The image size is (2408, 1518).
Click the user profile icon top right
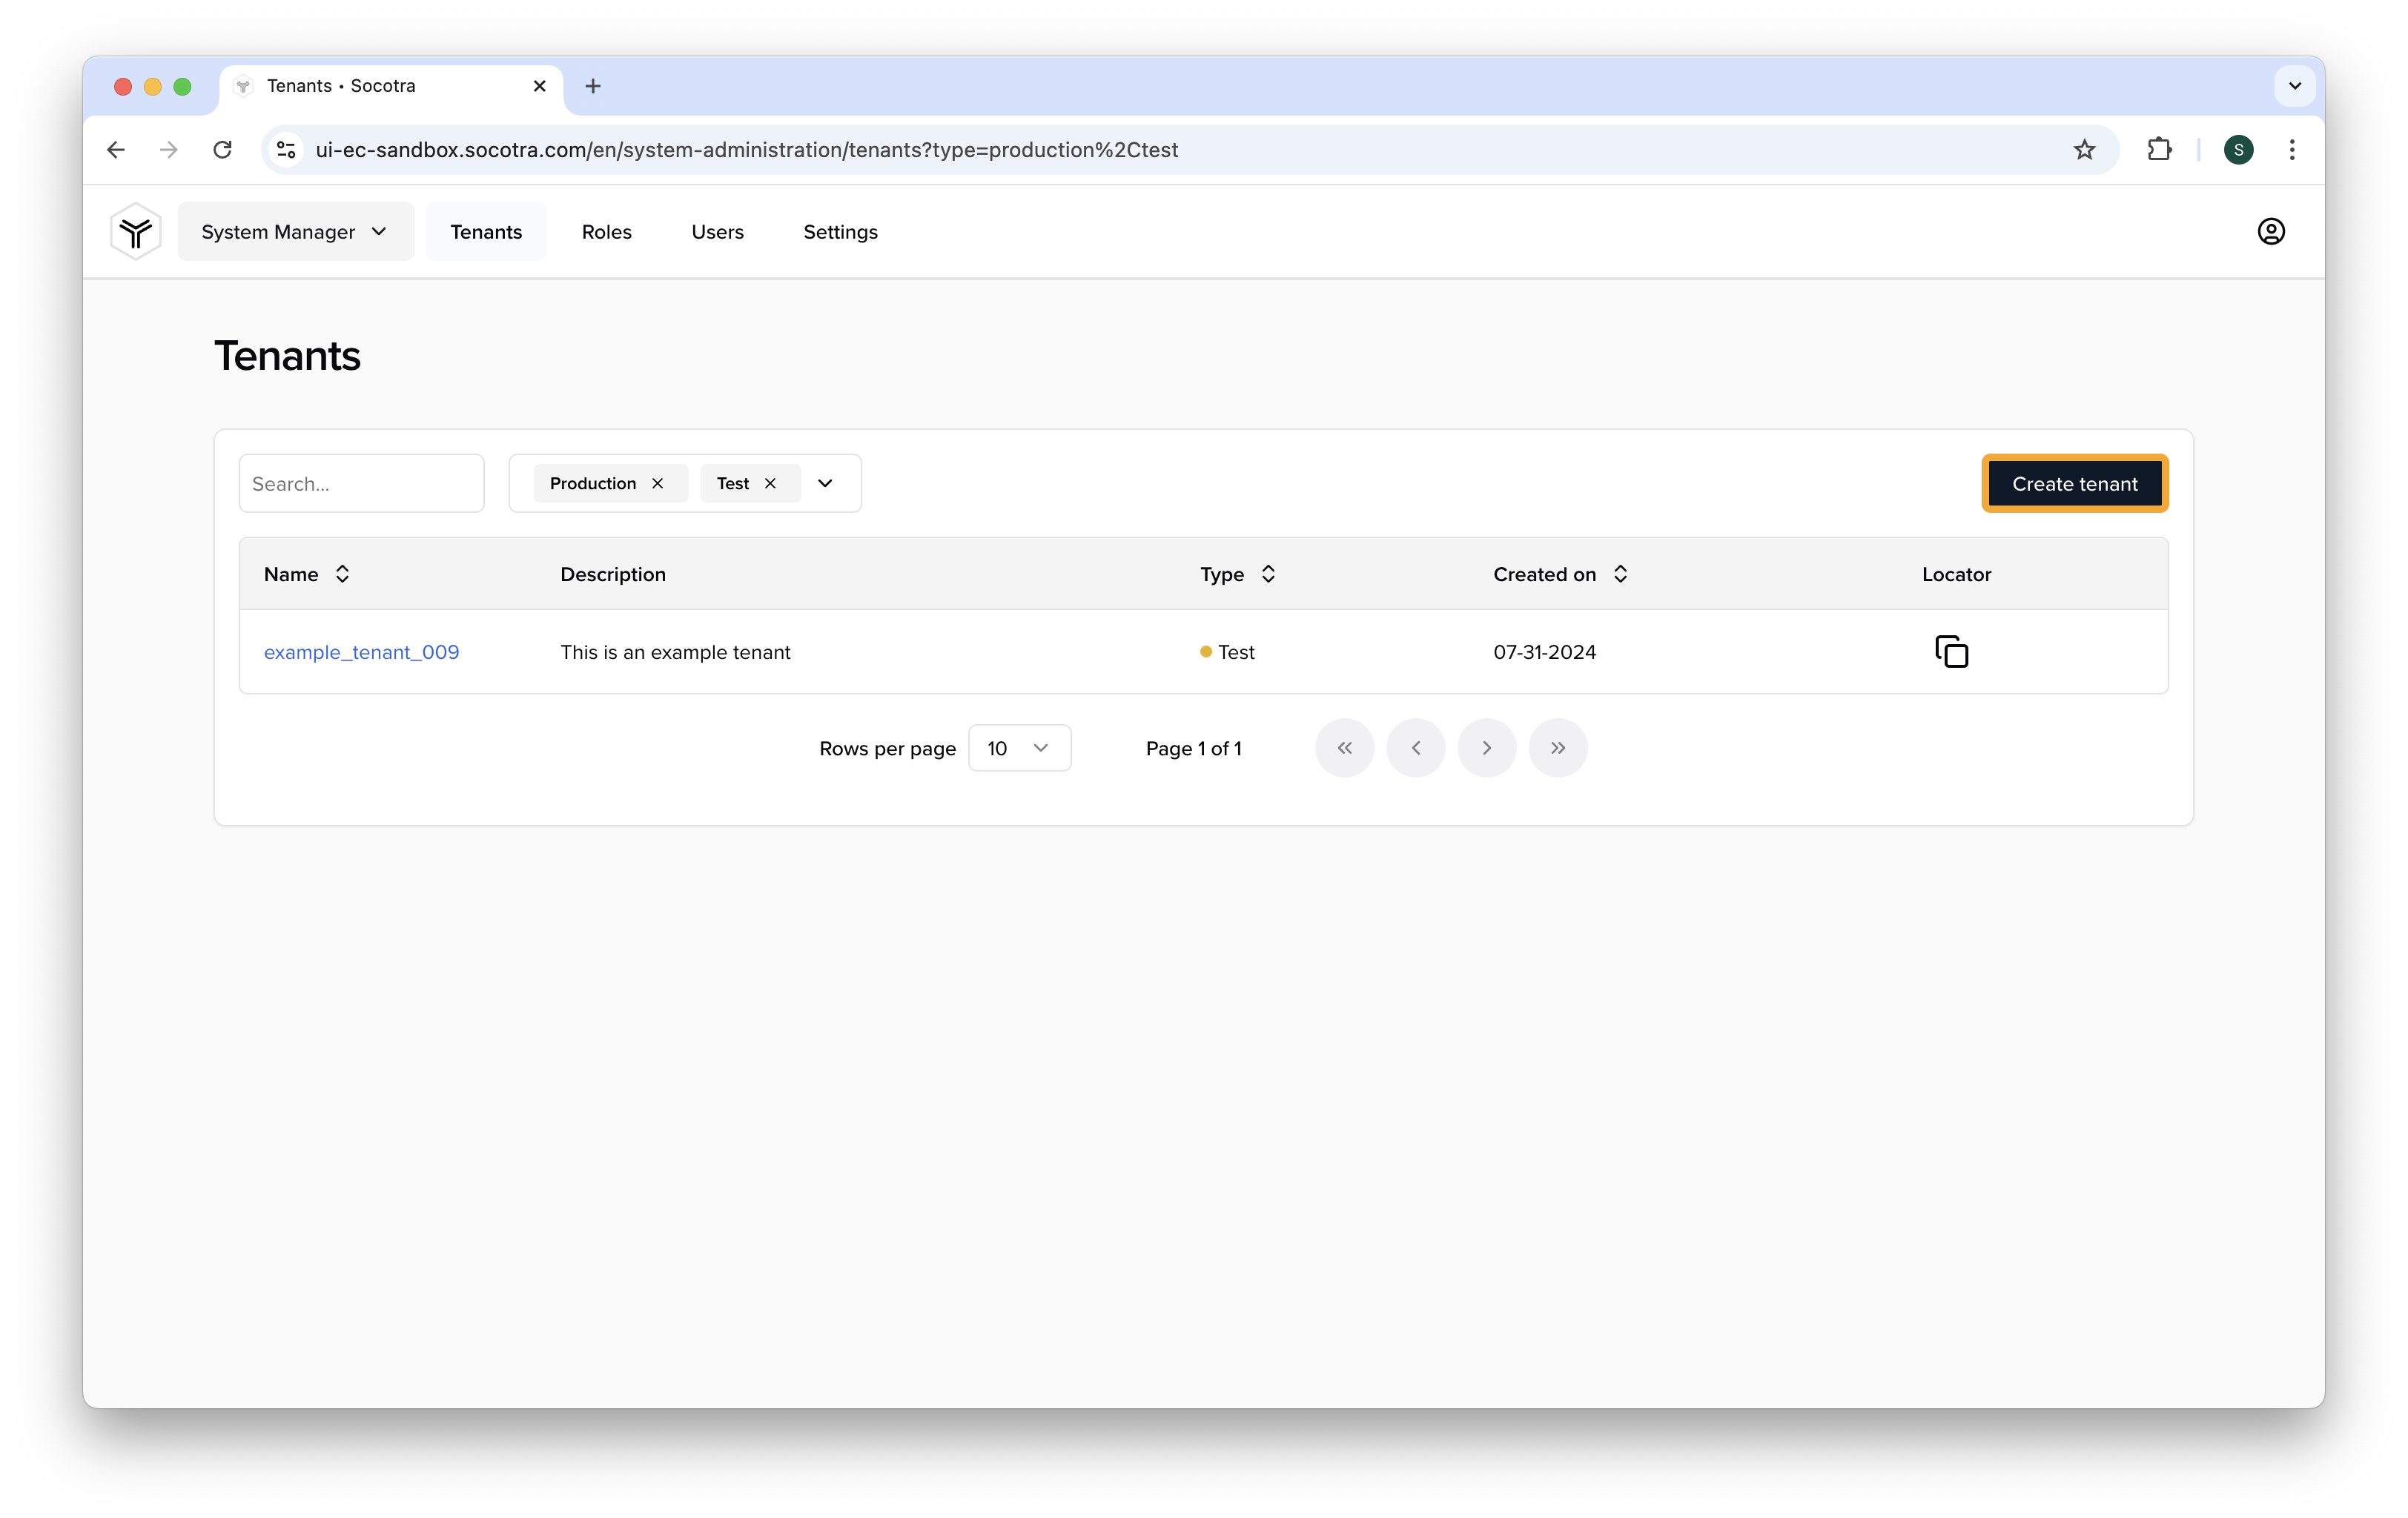point(2272,231)
